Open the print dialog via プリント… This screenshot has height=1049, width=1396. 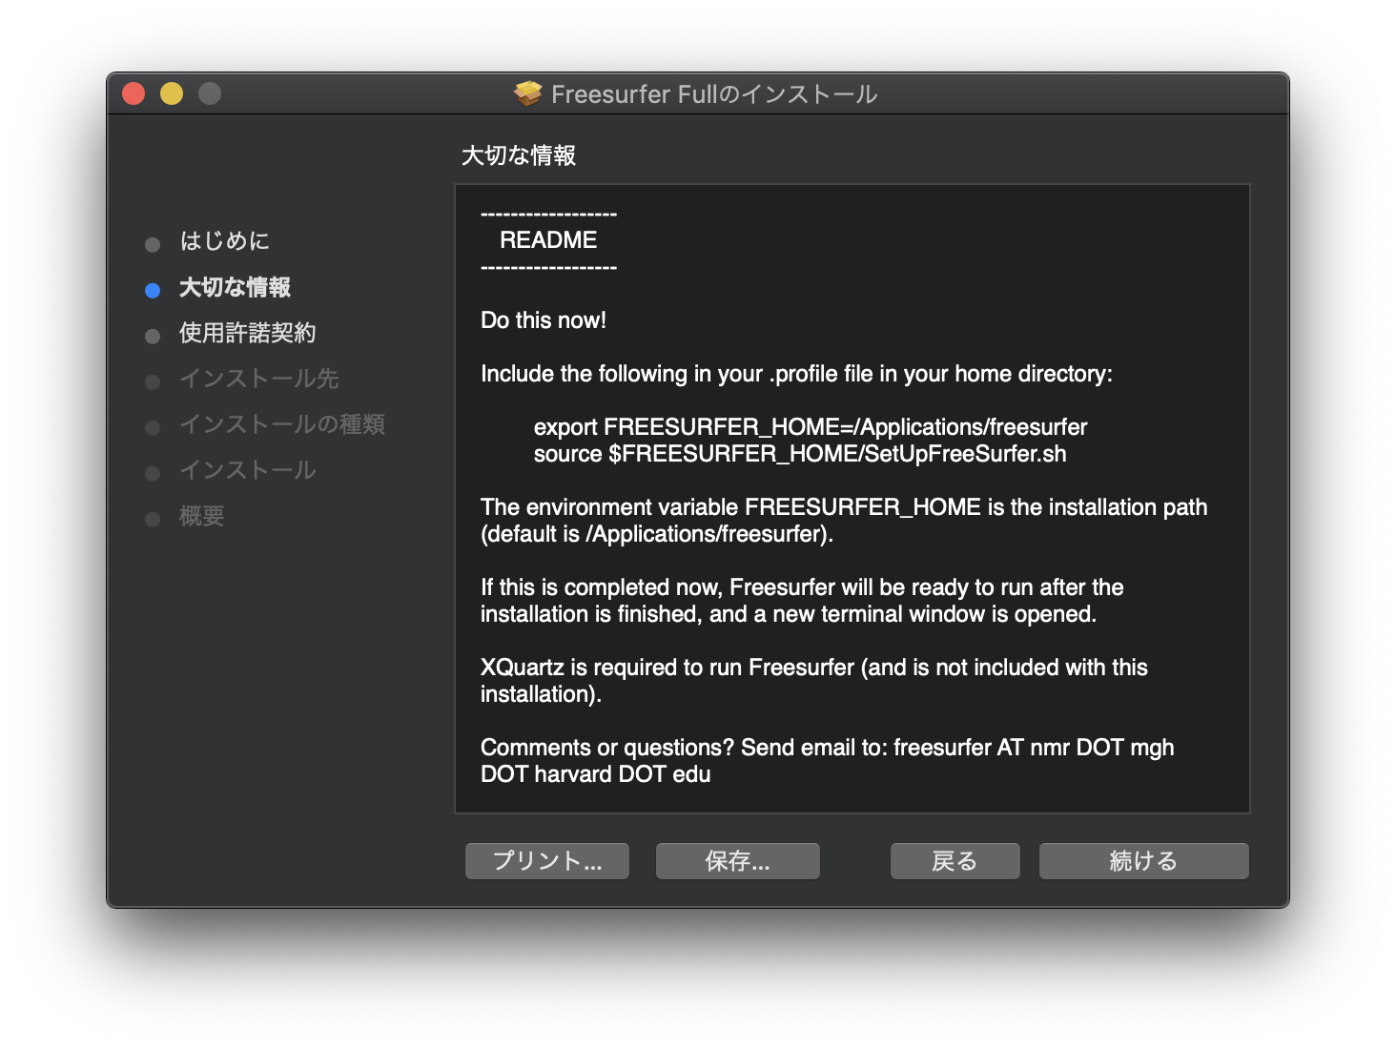point(546,860)
